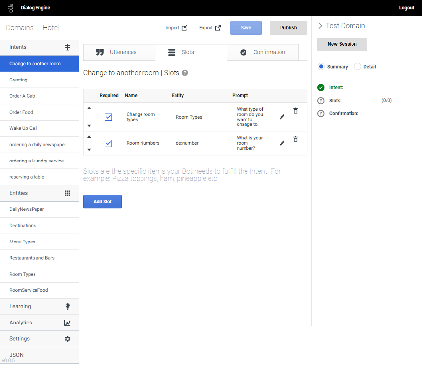This screenshot has height=365, width=422.
Task: Click the trash icon for Change room types
Action: pyautogui.click(x=295, y=111)
